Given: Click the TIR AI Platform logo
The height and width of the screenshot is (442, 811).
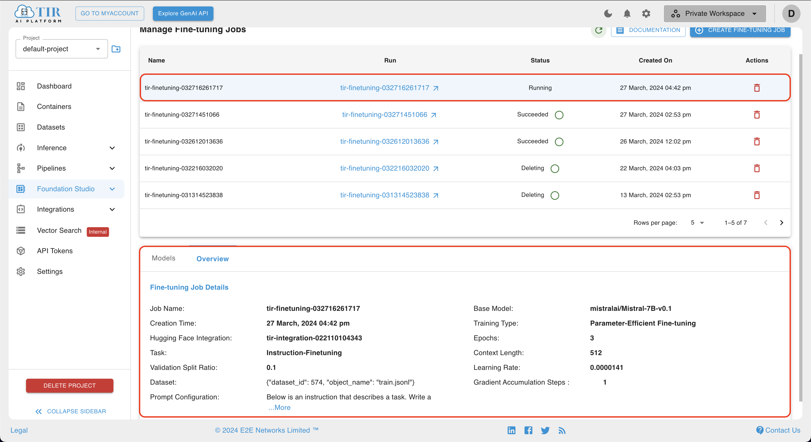Looking at the screenshot, I should click(x=38, y=13).
